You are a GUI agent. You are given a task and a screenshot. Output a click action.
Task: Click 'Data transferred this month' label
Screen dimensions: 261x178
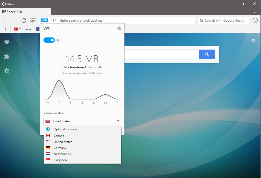coord(82,67)
